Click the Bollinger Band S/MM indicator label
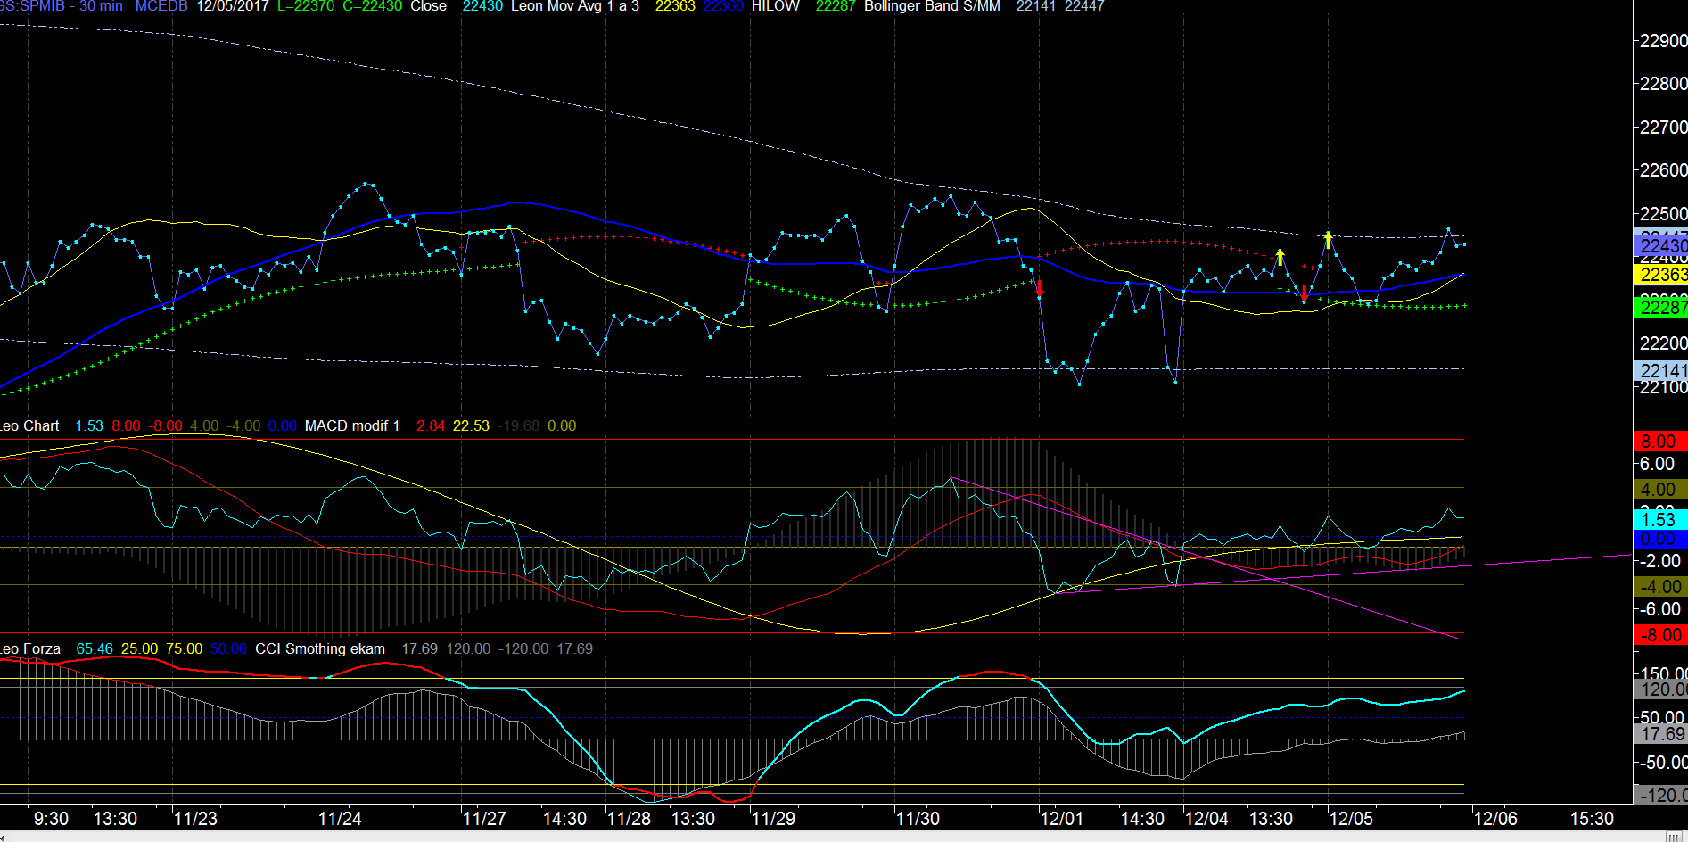1688x842 pixels. point(932,6)
